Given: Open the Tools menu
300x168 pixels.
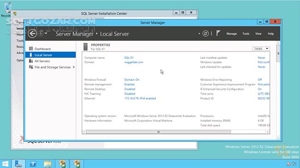Looking at the screenshot, I should (246, 34).
